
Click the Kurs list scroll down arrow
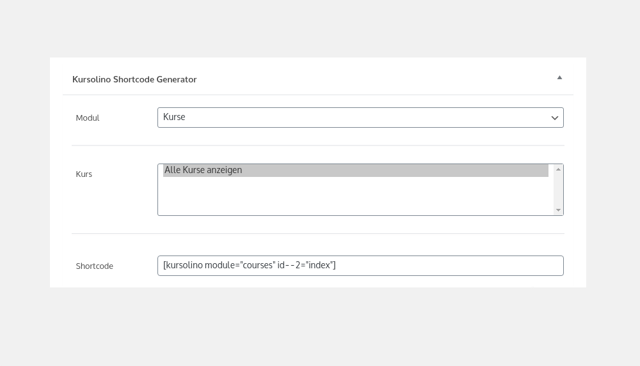[x=558, y=210]
